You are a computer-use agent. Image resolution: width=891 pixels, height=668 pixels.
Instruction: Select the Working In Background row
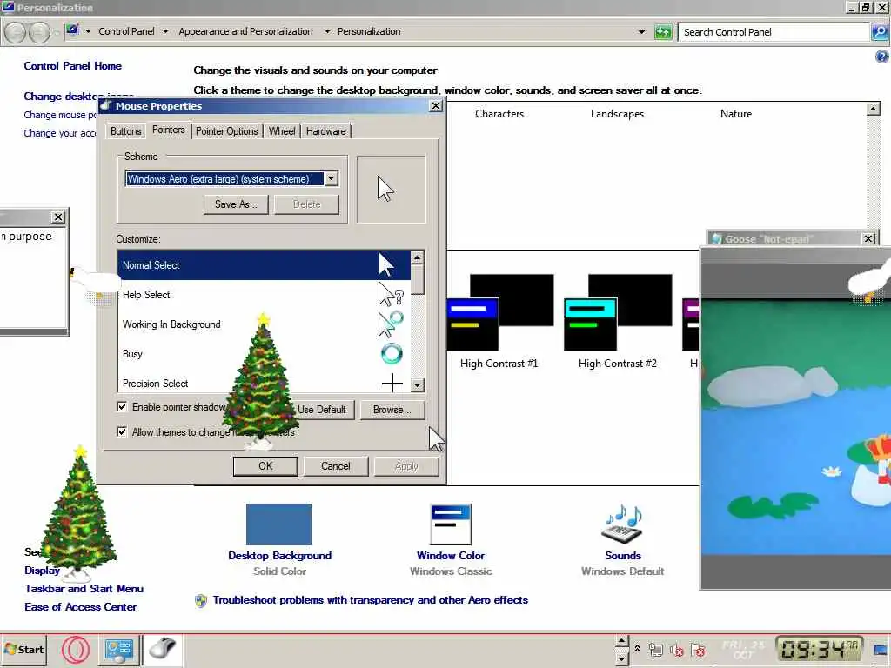pyautogui.click(x=264, y=324)
